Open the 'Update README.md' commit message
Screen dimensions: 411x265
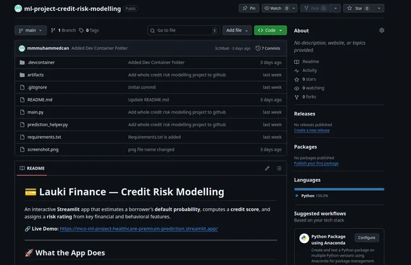click(149, 100)
